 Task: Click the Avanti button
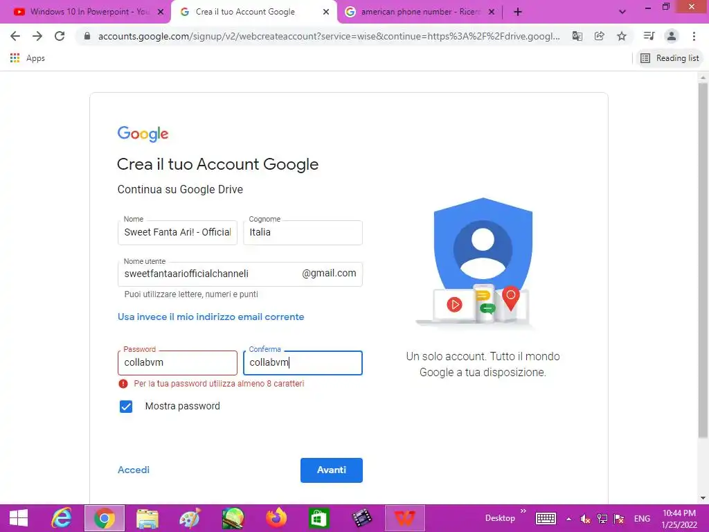pos(332,470)
